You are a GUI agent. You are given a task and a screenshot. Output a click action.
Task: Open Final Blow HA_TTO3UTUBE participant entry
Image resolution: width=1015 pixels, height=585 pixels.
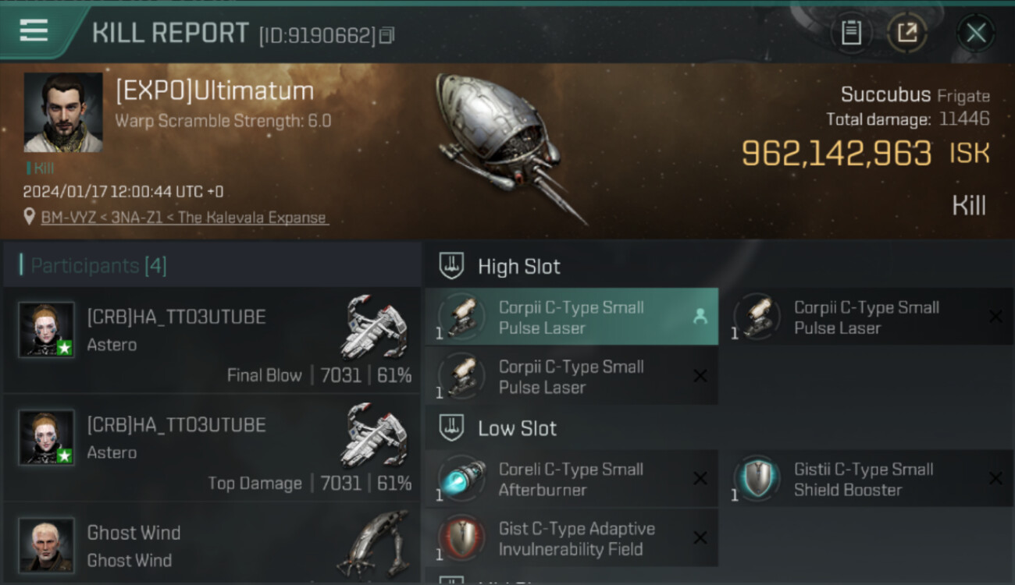coord(212,340)
